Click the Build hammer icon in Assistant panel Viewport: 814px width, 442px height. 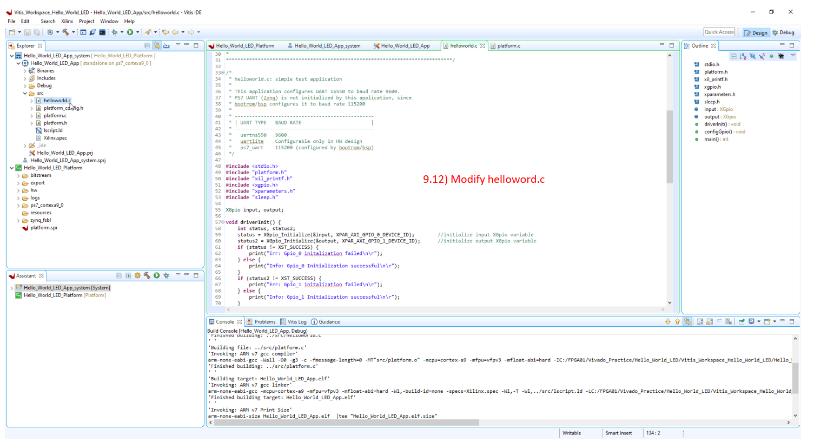coord(147,275)
